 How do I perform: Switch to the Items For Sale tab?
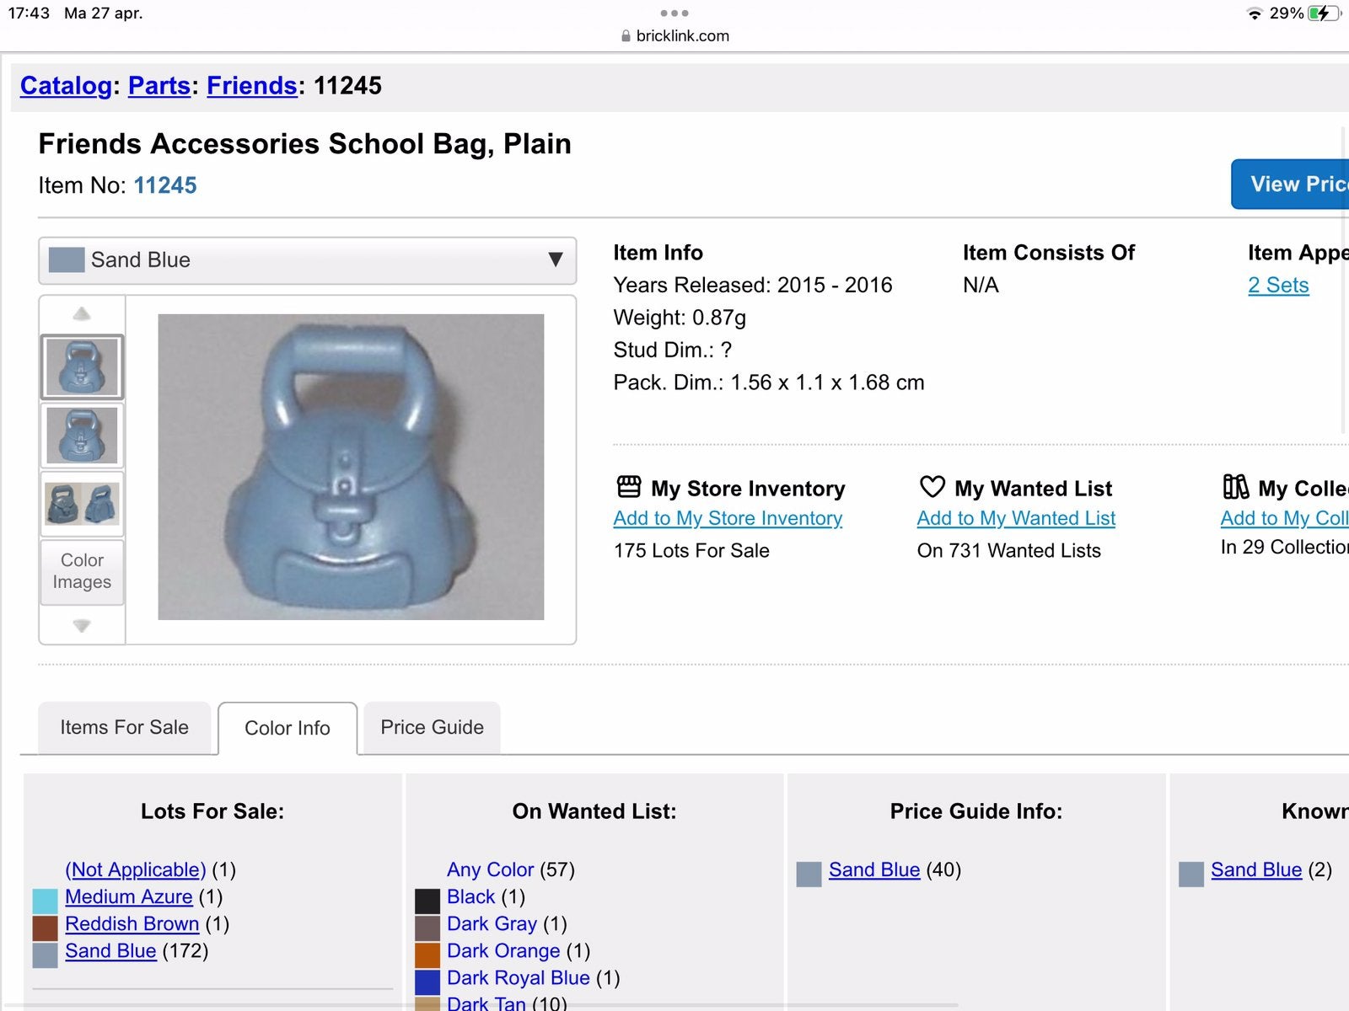(x=125, y=727)
